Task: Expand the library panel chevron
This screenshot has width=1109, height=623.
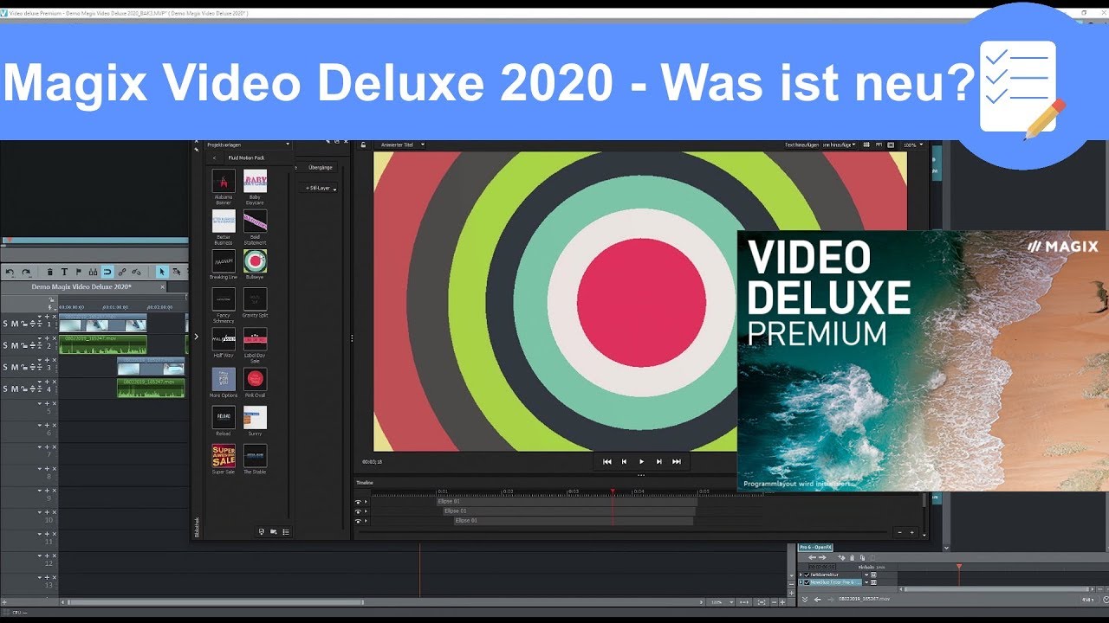Action: tap(197, 337)
